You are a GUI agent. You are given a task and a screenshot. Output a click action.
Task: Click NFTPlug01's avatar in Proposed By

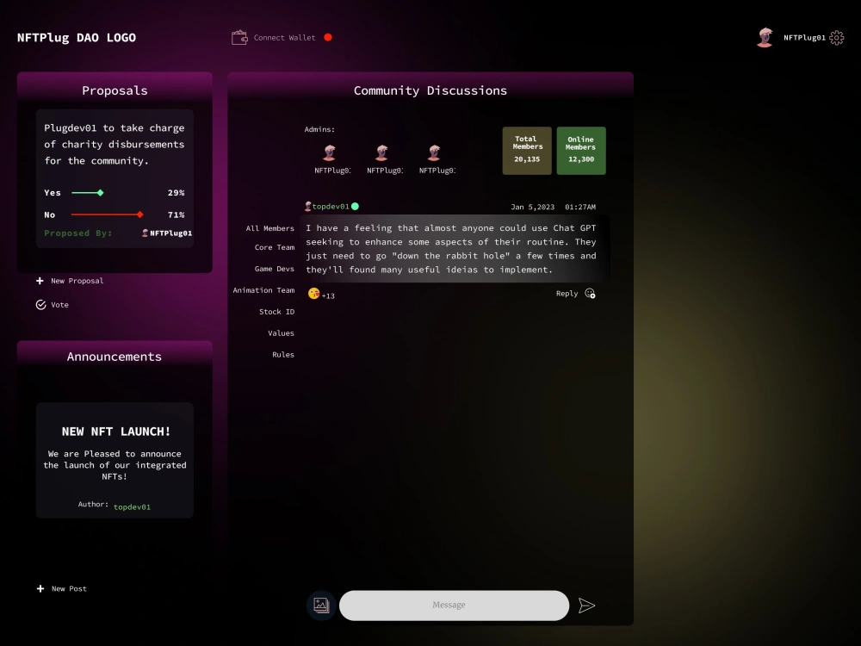[146, 233]
